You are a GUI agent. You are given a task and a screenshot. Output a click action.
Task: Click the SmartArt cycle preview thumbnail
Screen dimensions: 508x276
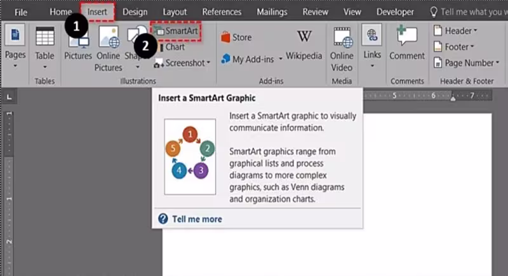(x=190, y=157)
